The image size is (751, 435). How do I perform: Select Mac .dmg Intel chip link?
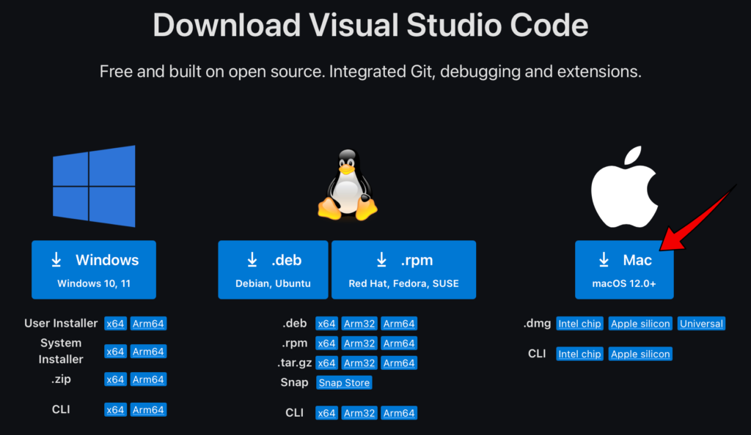[579, 324]
